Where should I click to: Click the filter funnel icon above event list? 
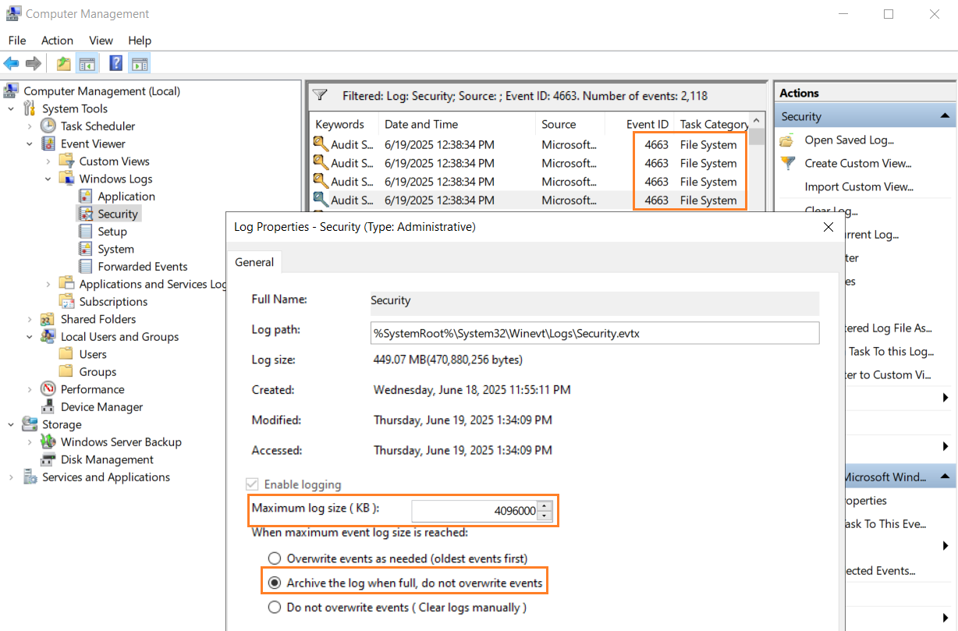(x=320, y=96)
